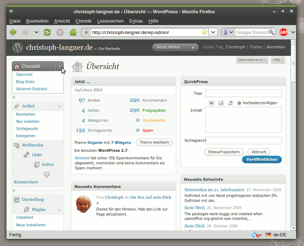The width and height of the screenshot is (304, 246).
Task: Click the Neu erstellen link under Artikel
Action: (x=28, y=121)
